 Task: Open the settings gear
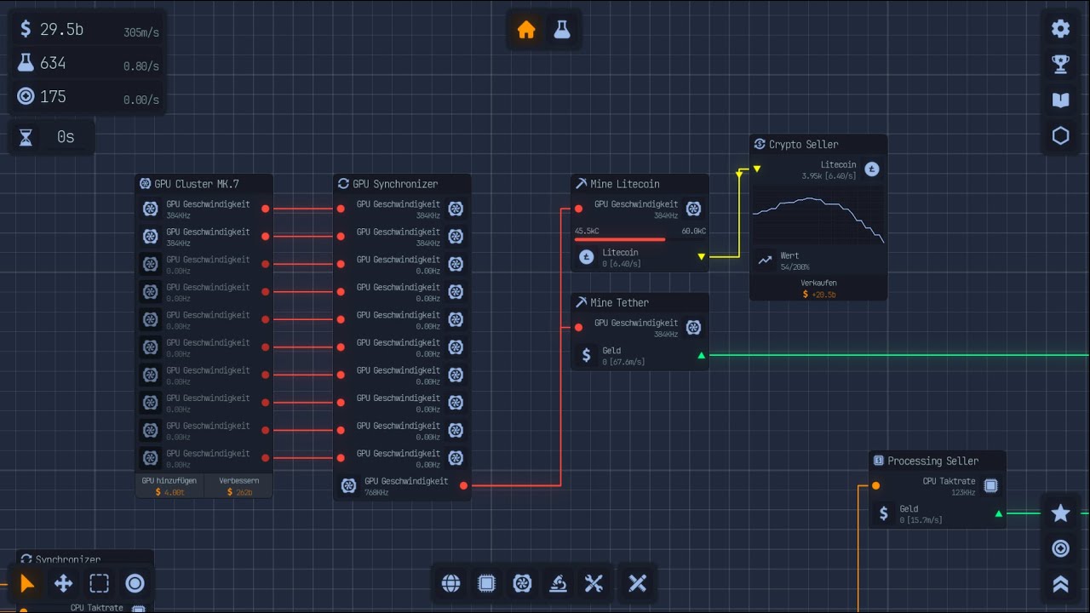coord(1060,29)
